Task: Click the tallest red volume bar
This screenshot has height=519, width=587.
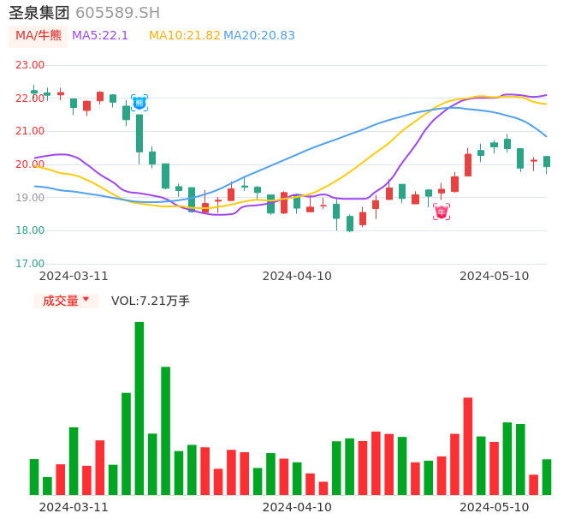Action: [468, 445]
